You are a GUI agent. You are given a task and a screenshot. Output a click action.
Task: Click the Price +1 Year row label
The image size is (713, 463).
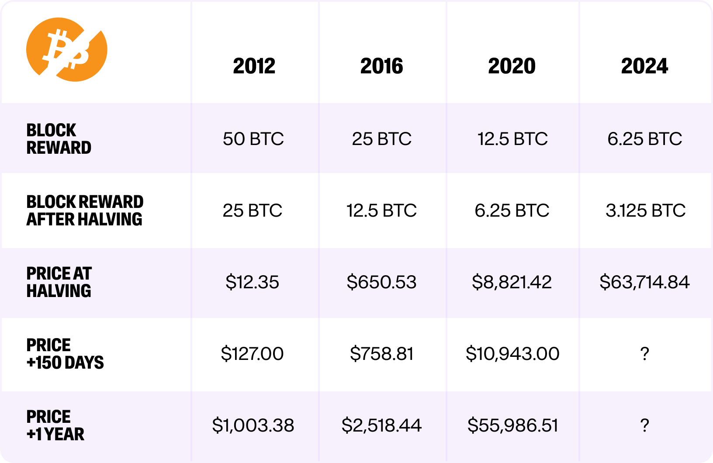[55, 425]
